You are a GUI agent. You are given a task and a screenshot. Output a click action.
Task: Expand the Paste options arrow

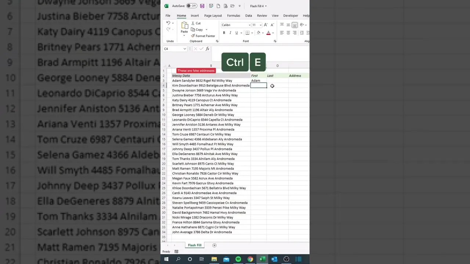coord(184,35)
